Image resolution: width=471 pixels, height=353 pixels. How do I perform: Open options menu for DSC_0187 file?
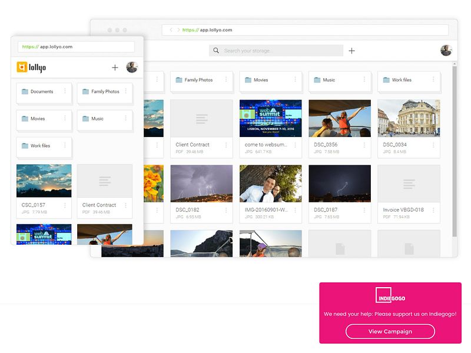point(364,210)
